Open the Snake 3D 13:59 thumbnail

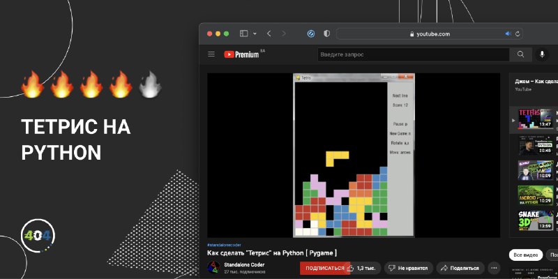pos(536,220)
